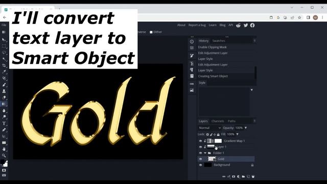The image size is (327, 184).
Task: Create a new folder in Layers panel
Action: [x=243, y=177]
